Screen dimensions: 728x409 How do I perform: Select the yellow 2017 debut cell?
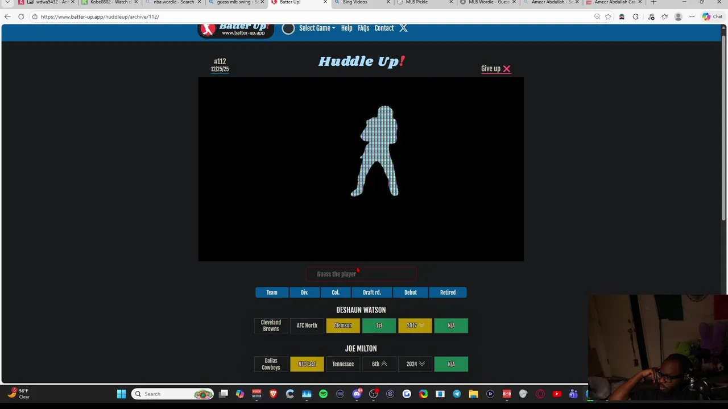(415, 325)
